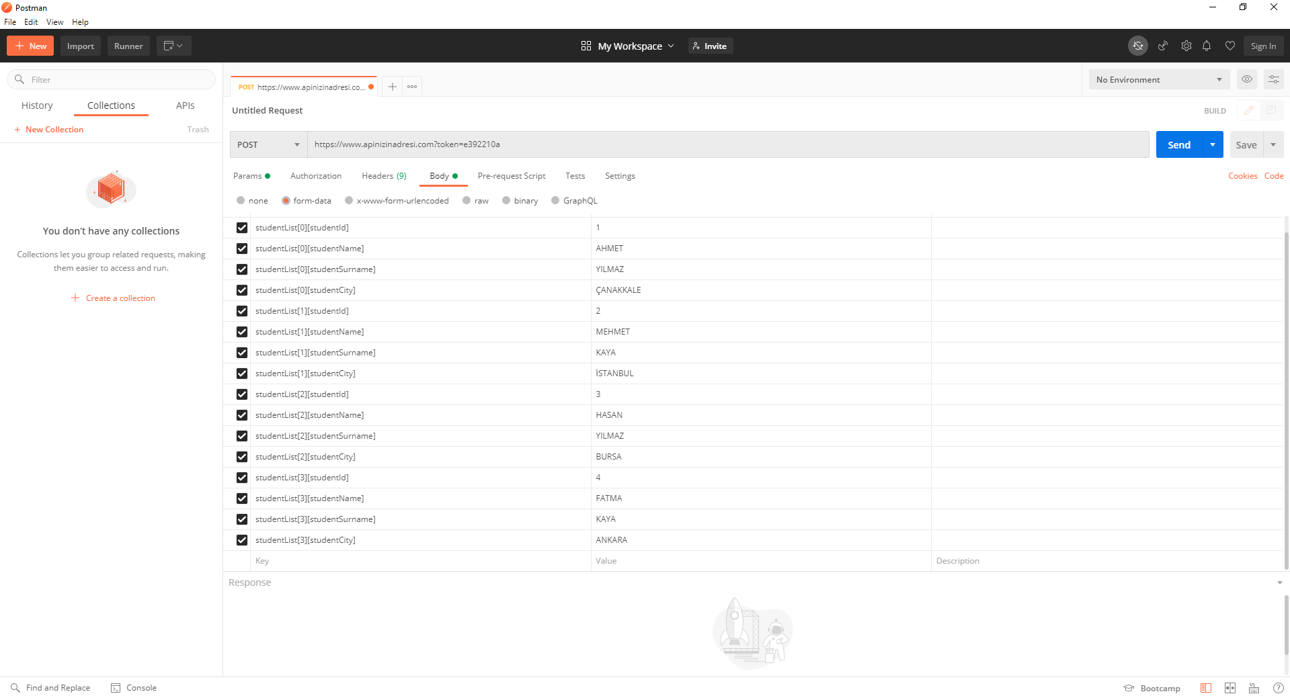Viewport: 1290px width, 698px height.
Task: Open the notifications bell
Action: [x=1207, y=46]
